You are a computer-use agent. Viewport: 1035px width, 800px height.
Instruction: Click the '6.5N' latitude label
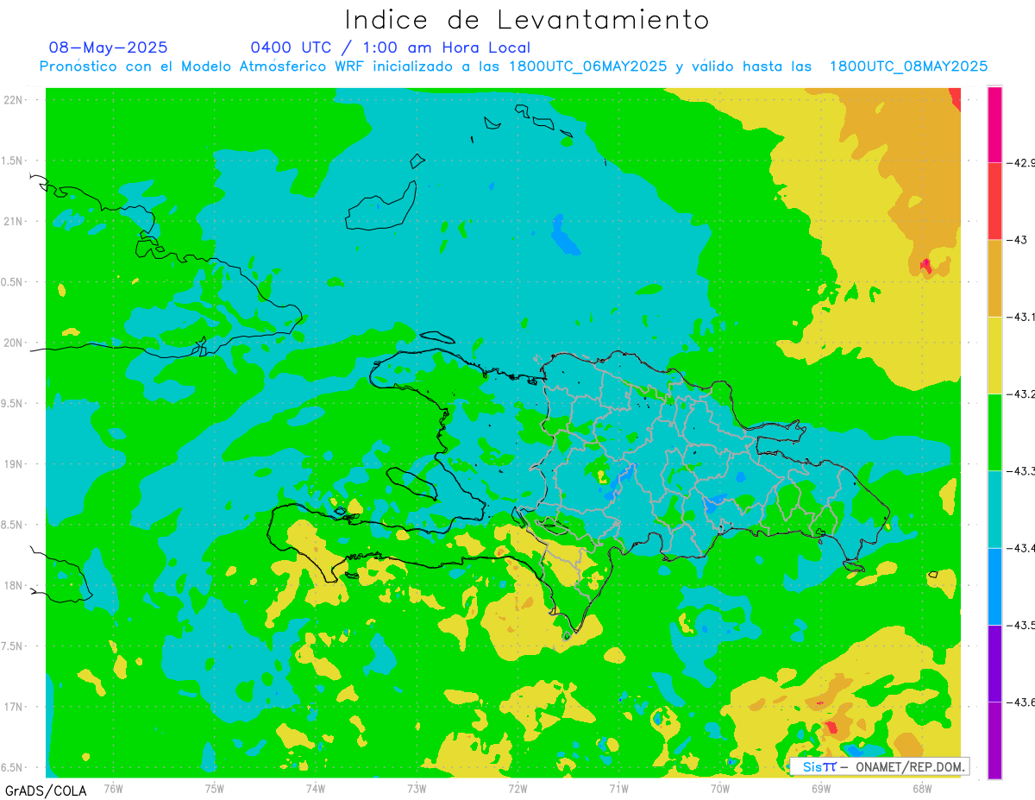pos(10,767)
